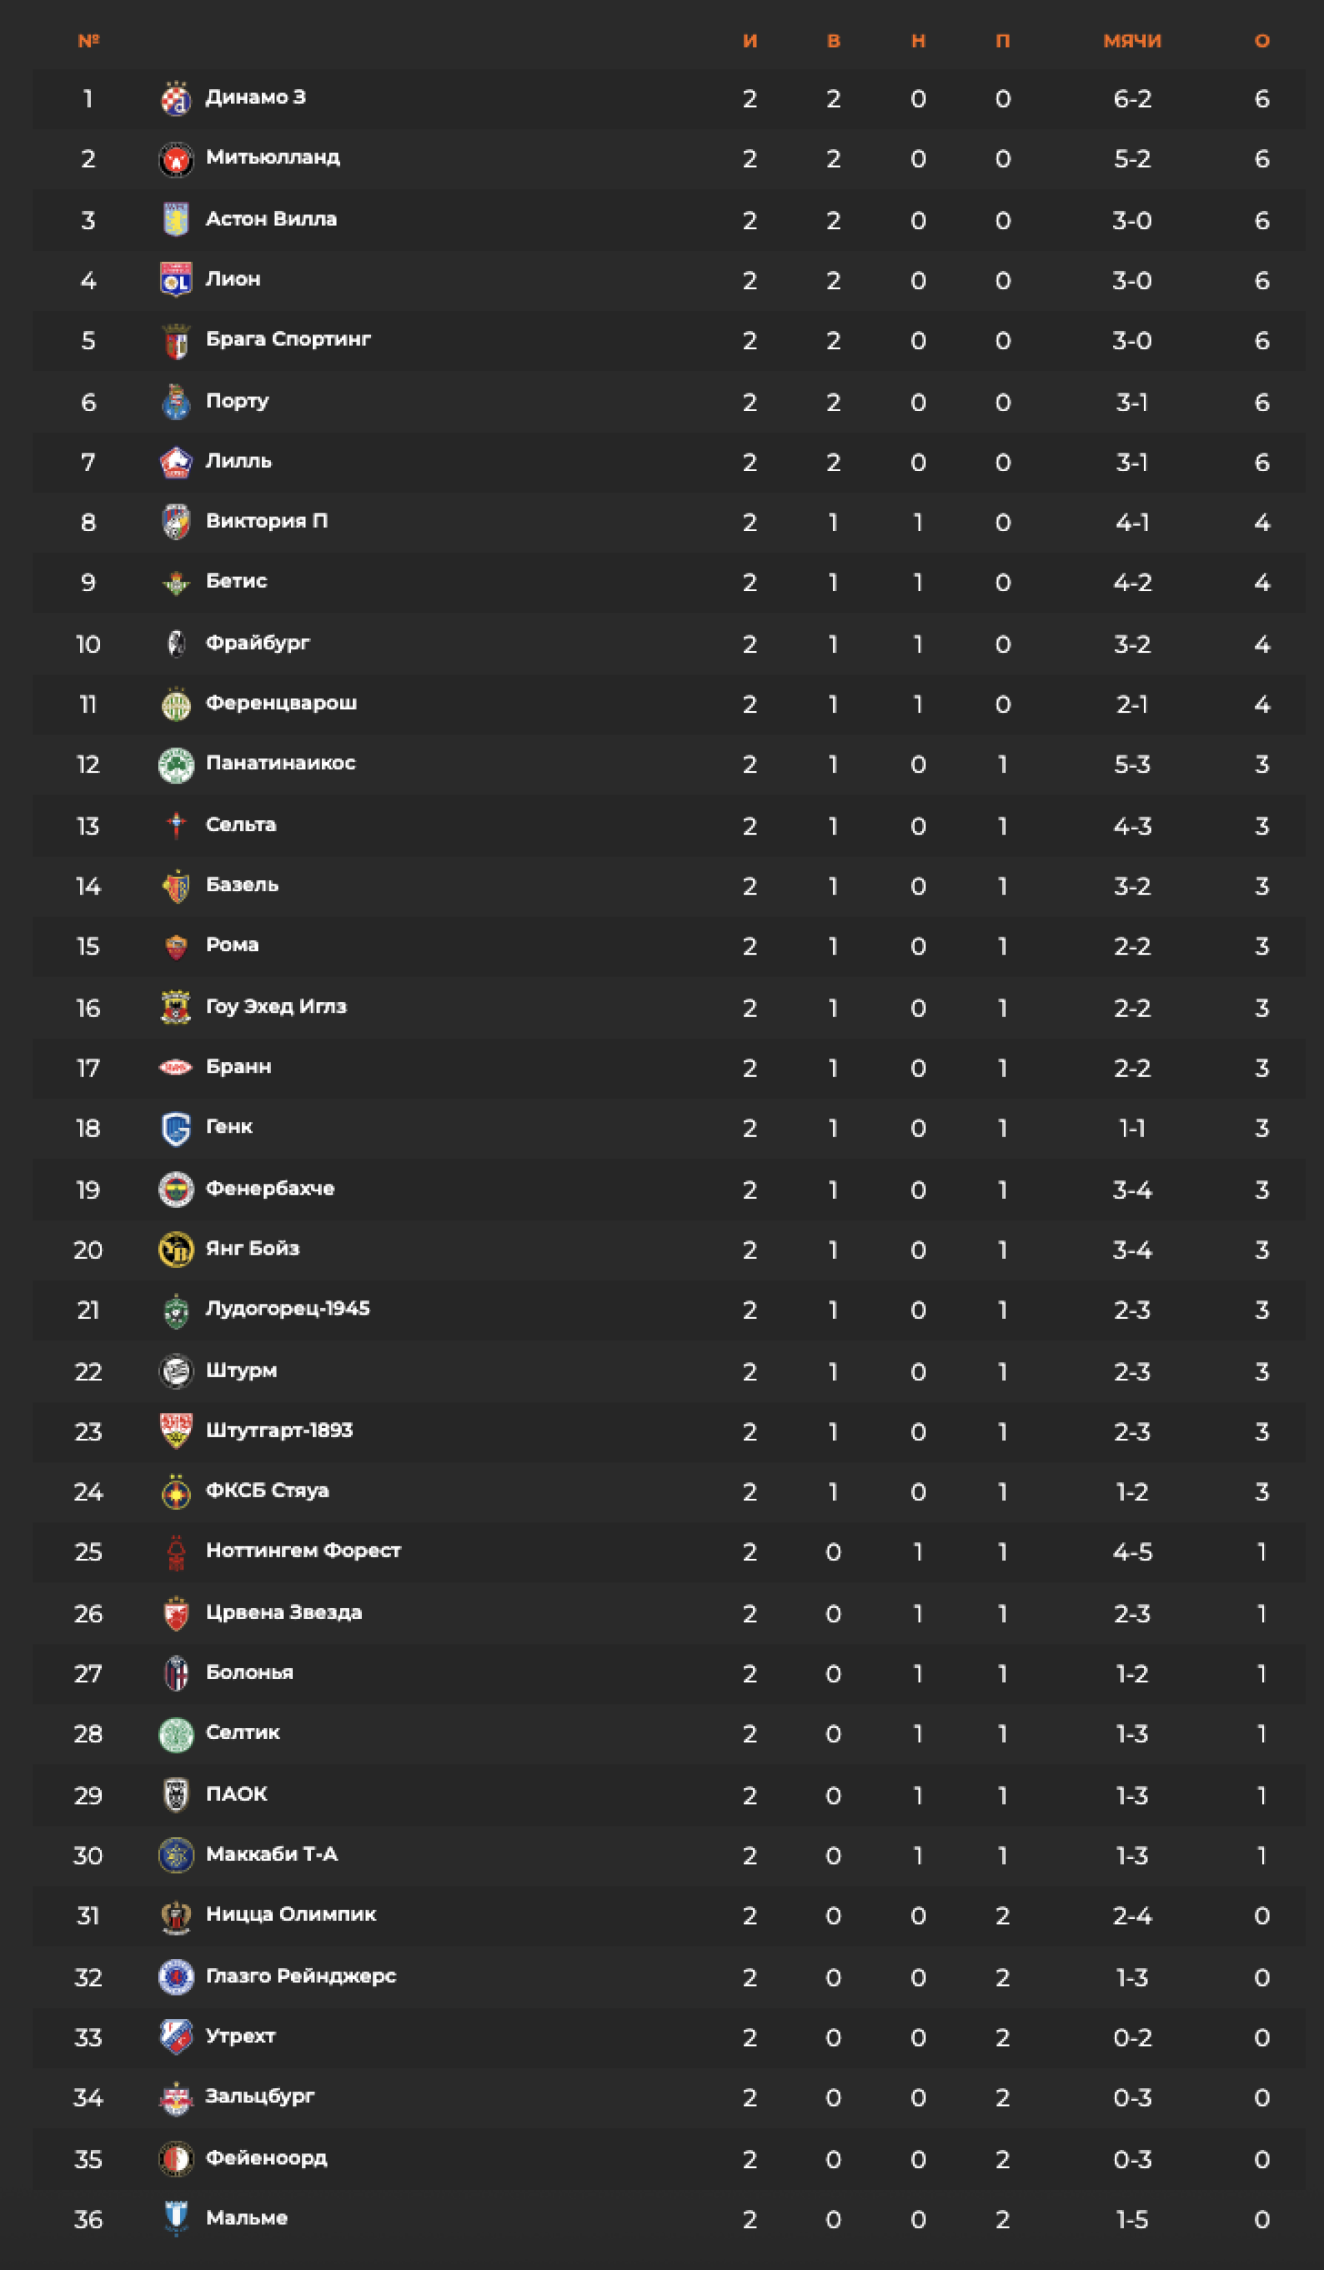The width and height of the screenshot is (1324, 2270).
Task: Click the Астон Вилла club crest
Action: (x=176, y=220)
